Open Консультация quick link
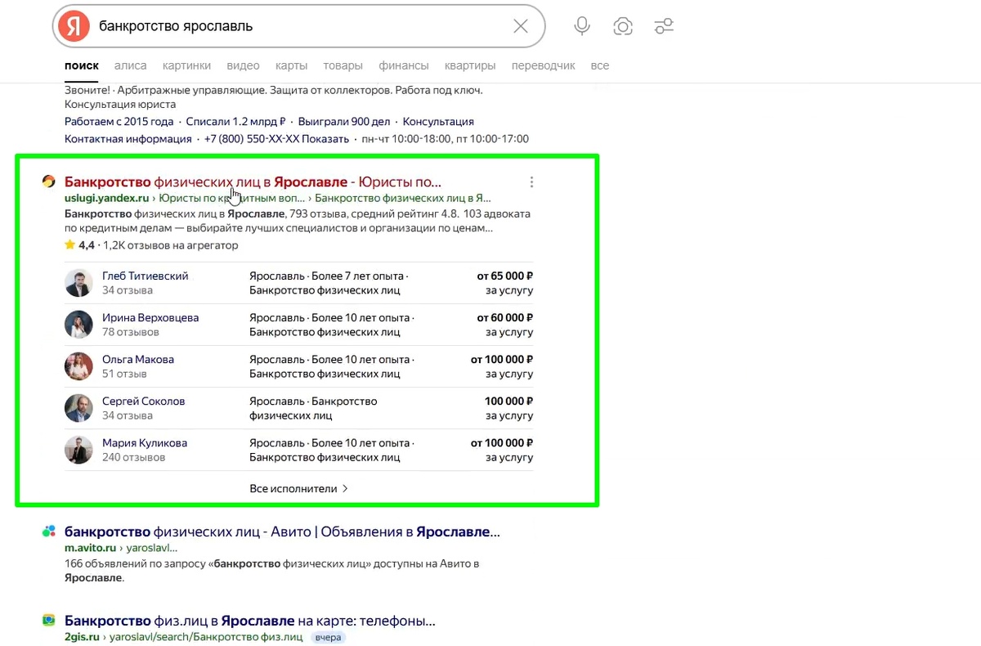Image resolution: width=981 pixels, height=646 pixels. coord(438,121)
